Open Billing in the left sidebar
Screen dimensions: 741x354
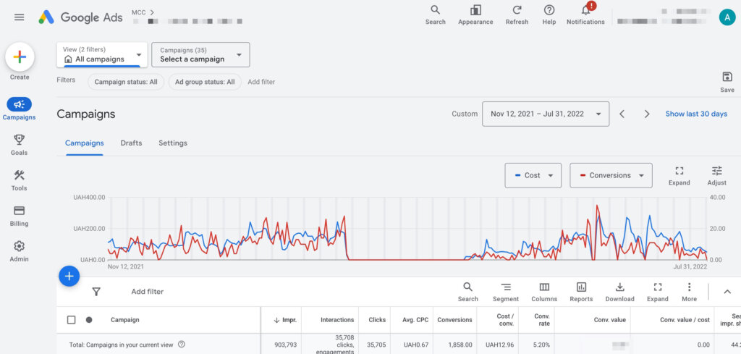[20, 216]
